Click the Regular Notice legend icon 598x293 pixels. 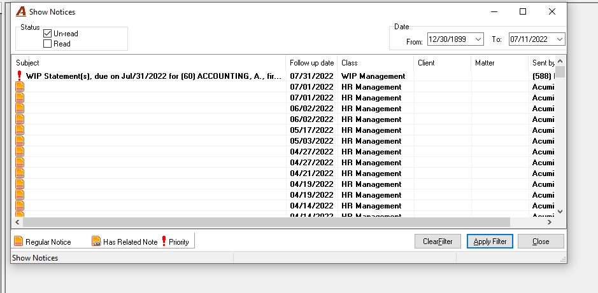[18, 241]
